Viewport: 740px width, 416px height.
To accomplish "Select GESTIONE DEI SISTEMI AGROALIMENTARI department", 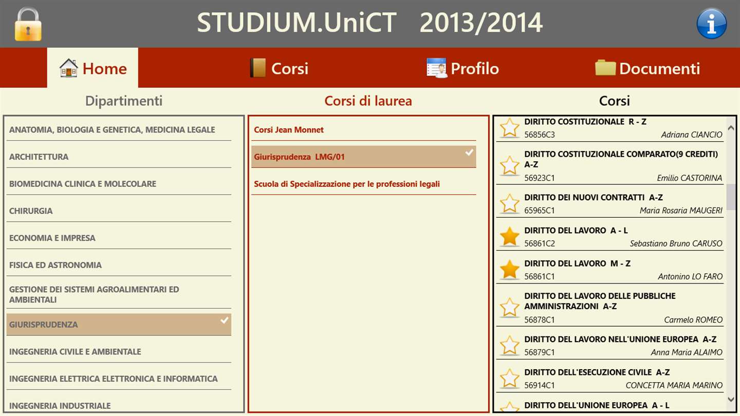I will click(x=119, y=294).
